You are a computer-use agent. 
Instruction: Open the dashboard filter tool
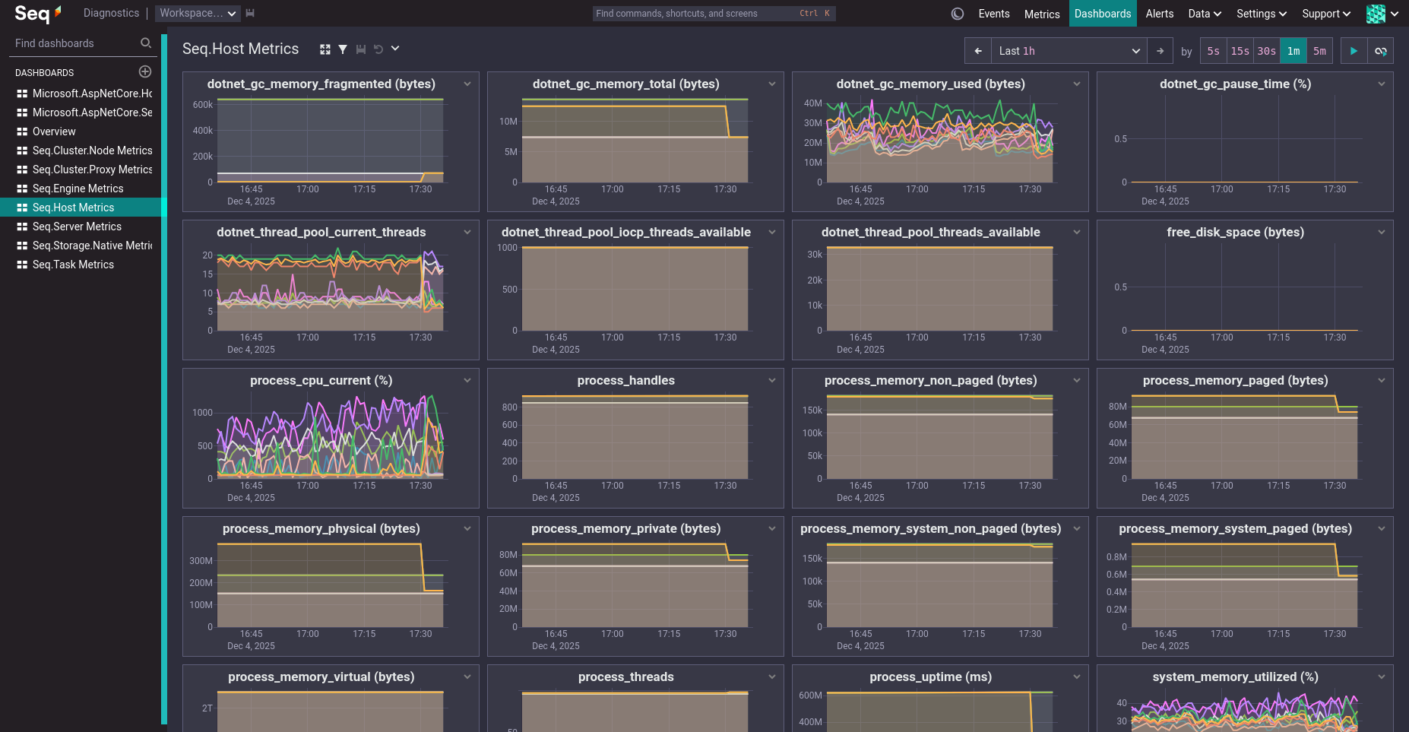pos(343,49)
